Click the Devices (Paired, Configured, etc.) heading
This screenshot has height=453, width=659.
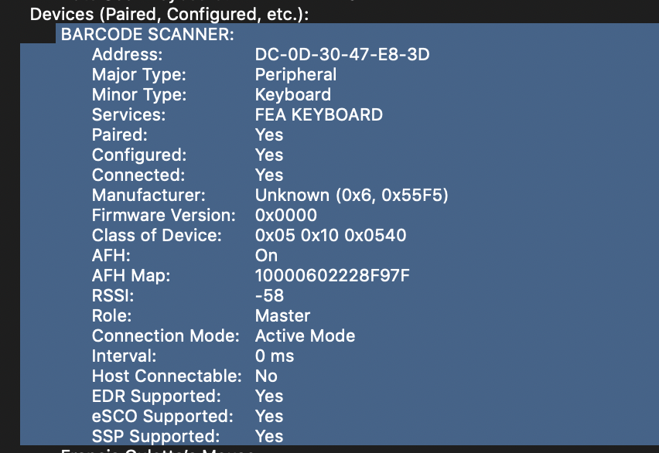(169, 14)
